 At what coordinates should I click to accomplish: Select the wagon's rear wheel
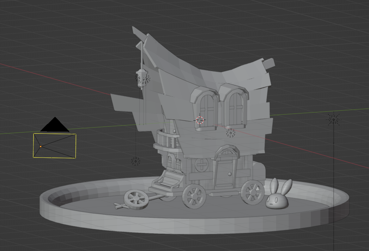pyautogui.click(x=253, y=193)
